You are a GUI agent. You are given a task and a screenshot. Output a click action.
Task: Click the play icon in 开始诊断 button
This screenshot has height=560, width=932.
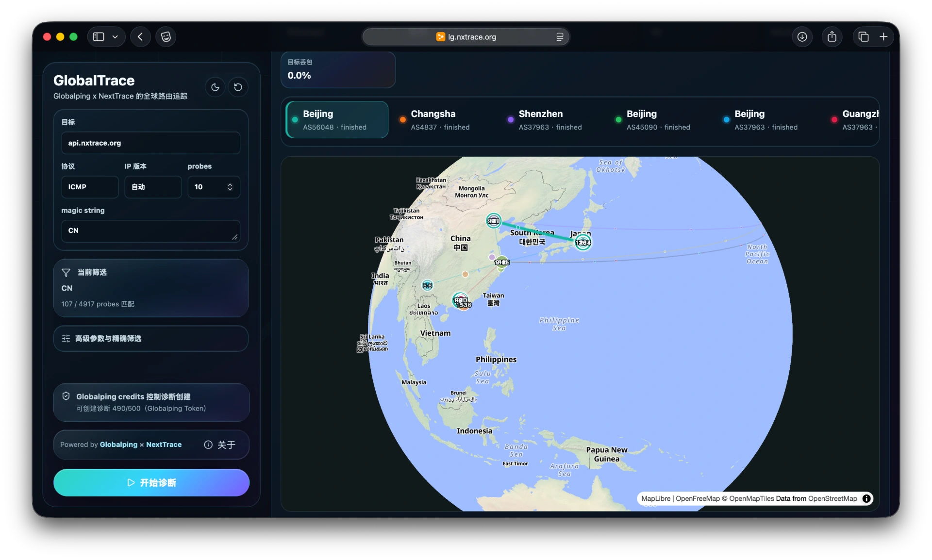(131, 483)
